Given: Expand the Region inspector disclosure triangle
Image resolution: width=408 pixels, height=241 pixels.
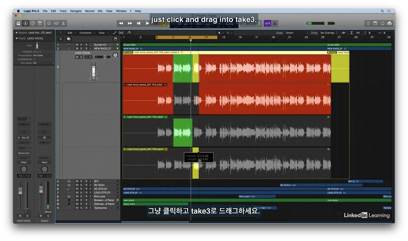Looking at the screenshot, I should coord(17,33).
